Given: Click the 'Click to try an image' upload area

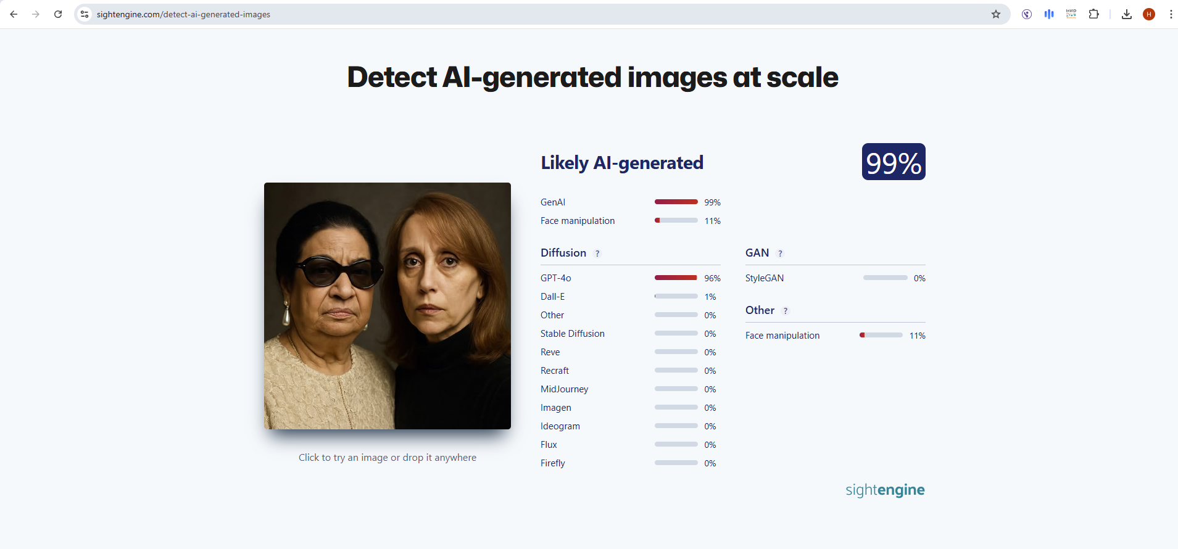Looking at the screenshot, I should click(387, 457).
